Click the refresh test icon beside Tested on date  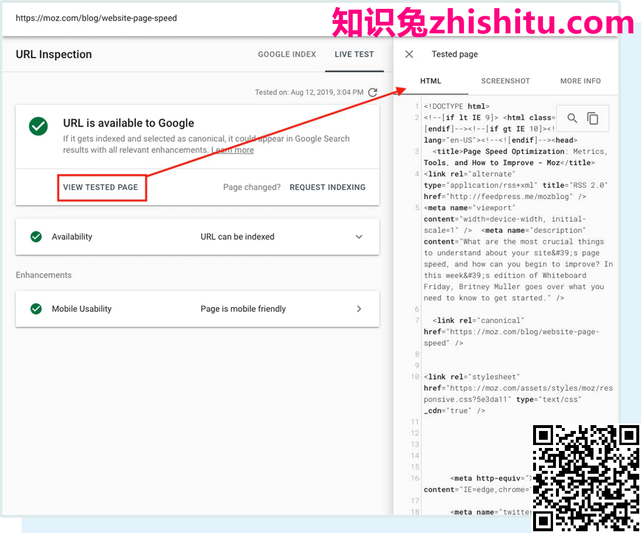tap(372, 93)
